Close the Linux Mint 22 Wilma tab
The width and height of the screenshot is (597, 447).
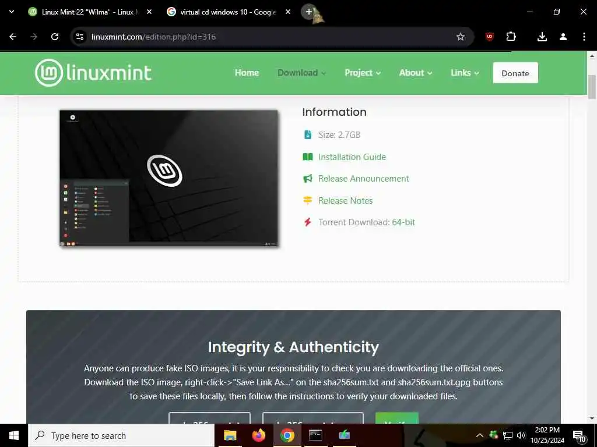click(149, 12)
